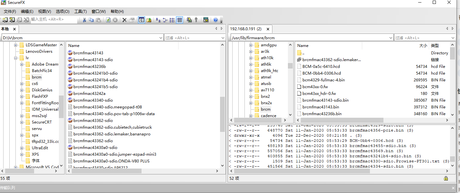Close the 本地 tab
Image resolution: width=460 pixels, height=193 pixels.
click(14, 29)
